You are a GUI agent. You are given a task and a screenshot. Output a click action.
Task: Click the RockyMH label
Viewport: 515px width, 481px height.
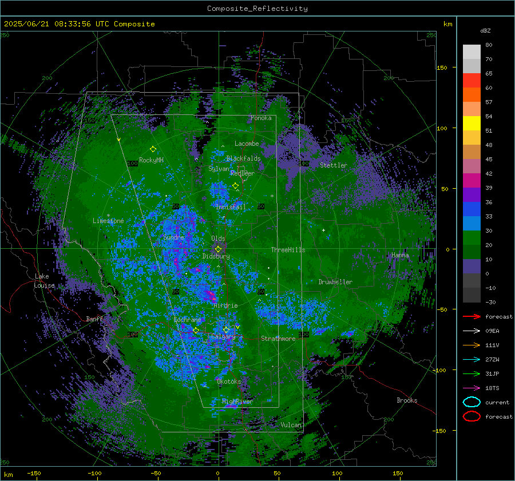[151, 160]
